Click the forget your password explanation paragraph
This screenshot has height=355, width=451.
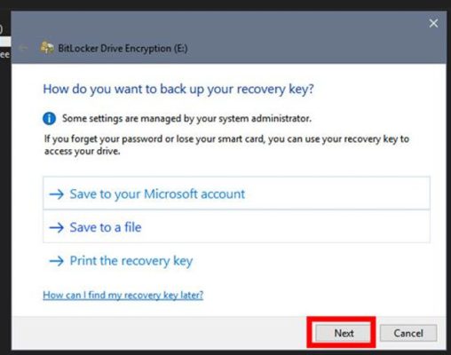click(226, 145)
